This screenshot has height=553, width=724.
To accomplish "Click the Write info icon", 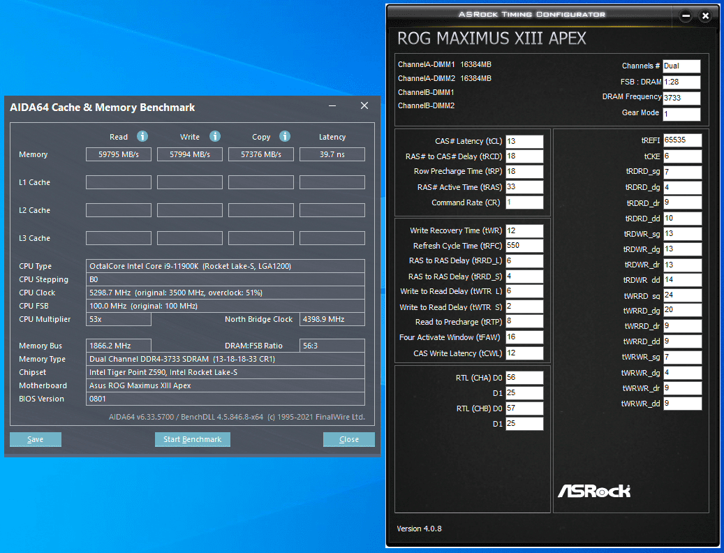I will [x=215, y=136].
